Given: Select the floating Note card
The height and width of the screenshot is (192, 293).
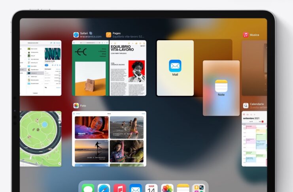Looking at the screenshot, I should tap(221, 88).
